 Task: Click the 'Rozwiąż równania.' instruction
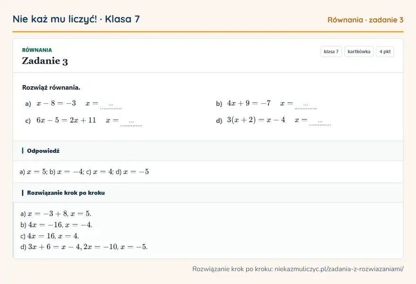coord(51,87)
